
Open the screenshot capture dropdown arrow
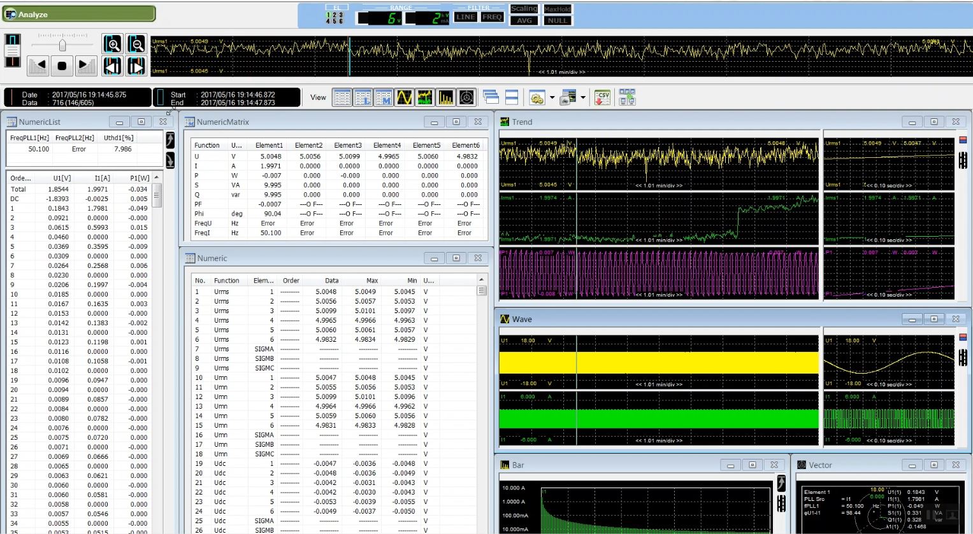click(x=583, y=98)
